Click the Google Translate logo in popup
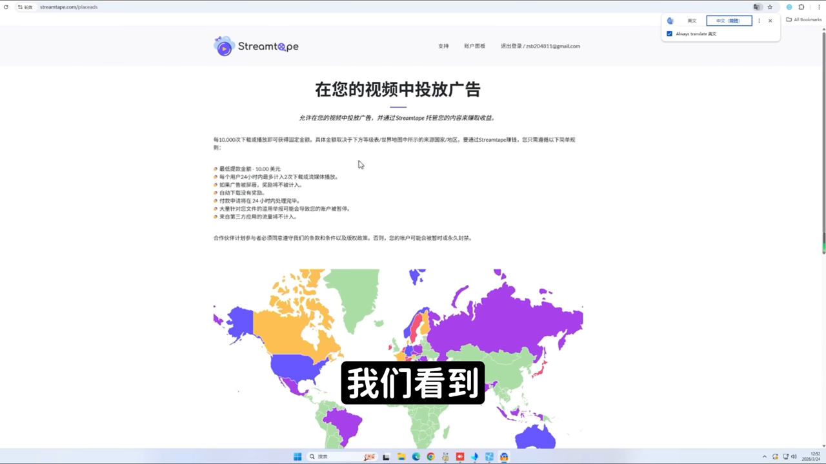The image size is (826, 464). (670, 21)
